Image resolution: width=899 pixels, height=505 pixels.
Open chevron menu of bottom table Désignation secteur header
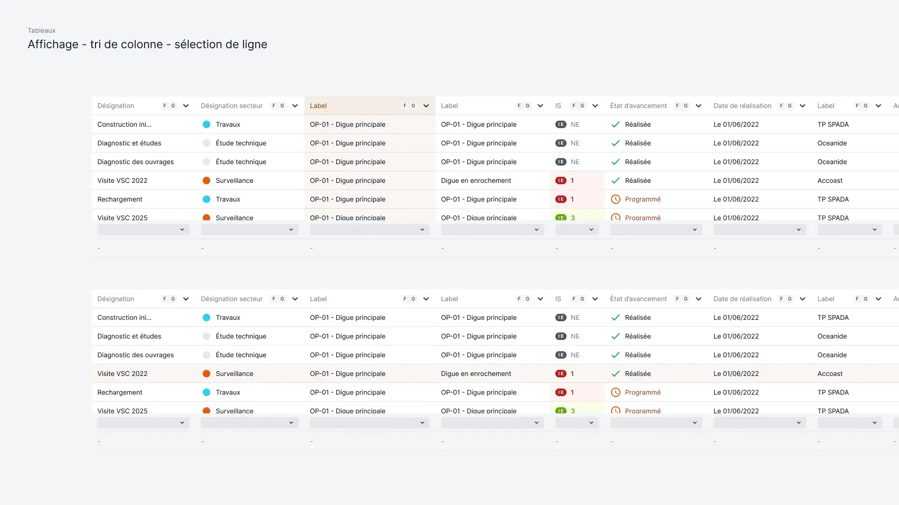pyautogui.click(x=295, y=299)
